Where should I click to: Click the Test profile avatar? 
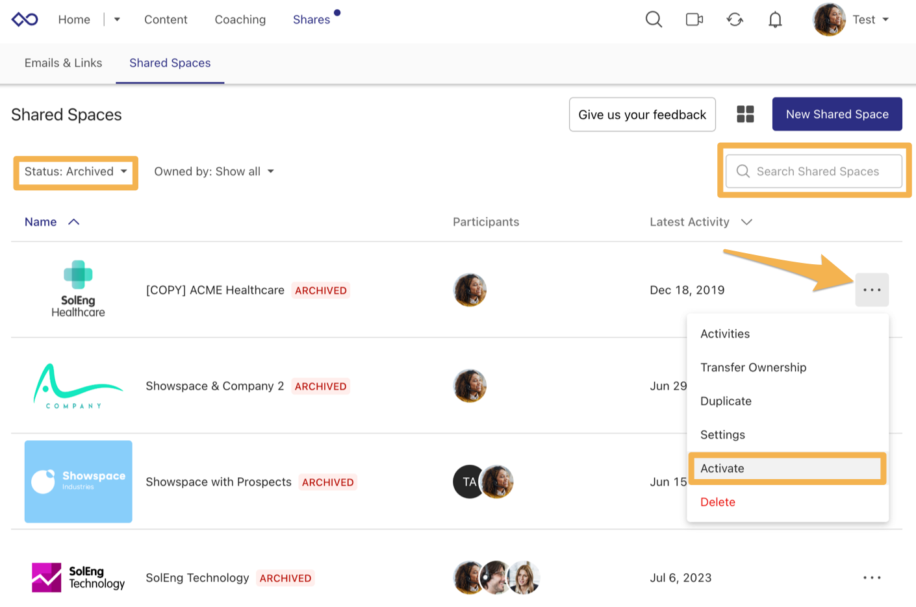point(829,19)
